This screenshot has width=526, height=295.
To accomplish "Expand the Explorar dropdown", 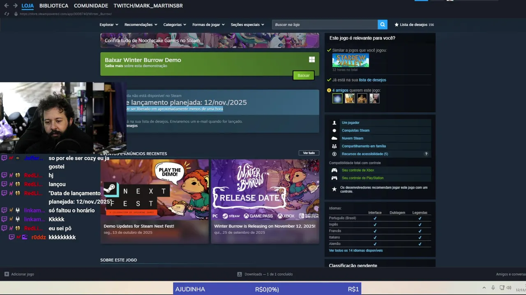I will (109, 25).
